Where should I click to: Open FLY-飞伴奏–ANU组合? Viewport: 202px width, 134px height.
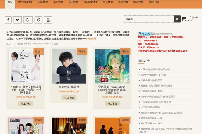[152, 123]
